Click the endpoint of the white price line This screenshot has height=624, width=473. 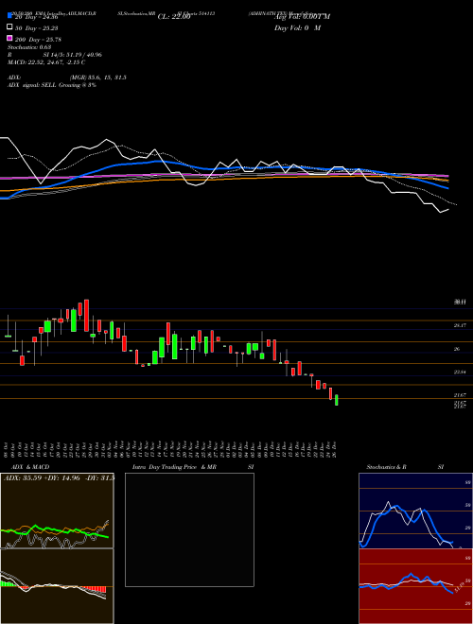(x=448, y=209)
